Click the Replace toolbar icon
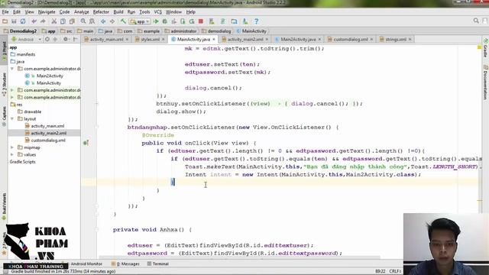 click(x=92, y=21)
